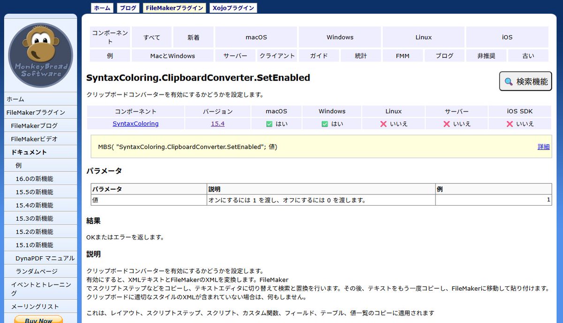
Task: Select MacとWindows filter
Action: pyautogui.click(x=173, y=56)
